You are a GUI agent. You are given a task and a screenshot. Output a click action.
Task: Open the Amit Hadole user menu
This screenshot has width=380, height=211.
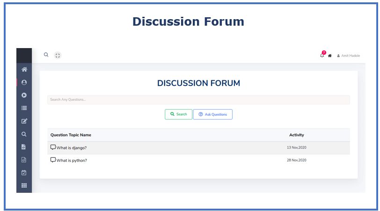tap(349, 56)
